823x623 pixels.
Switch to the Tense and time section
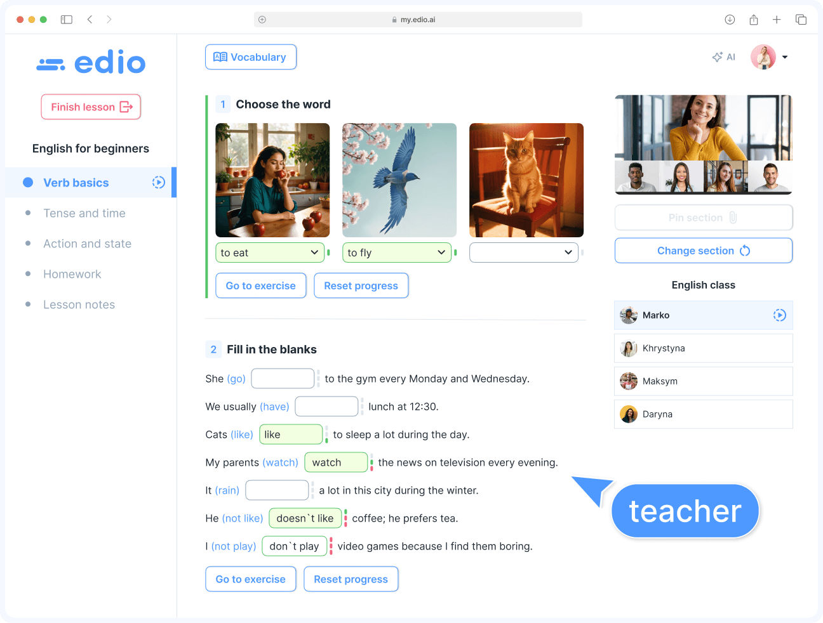(84, 213)
